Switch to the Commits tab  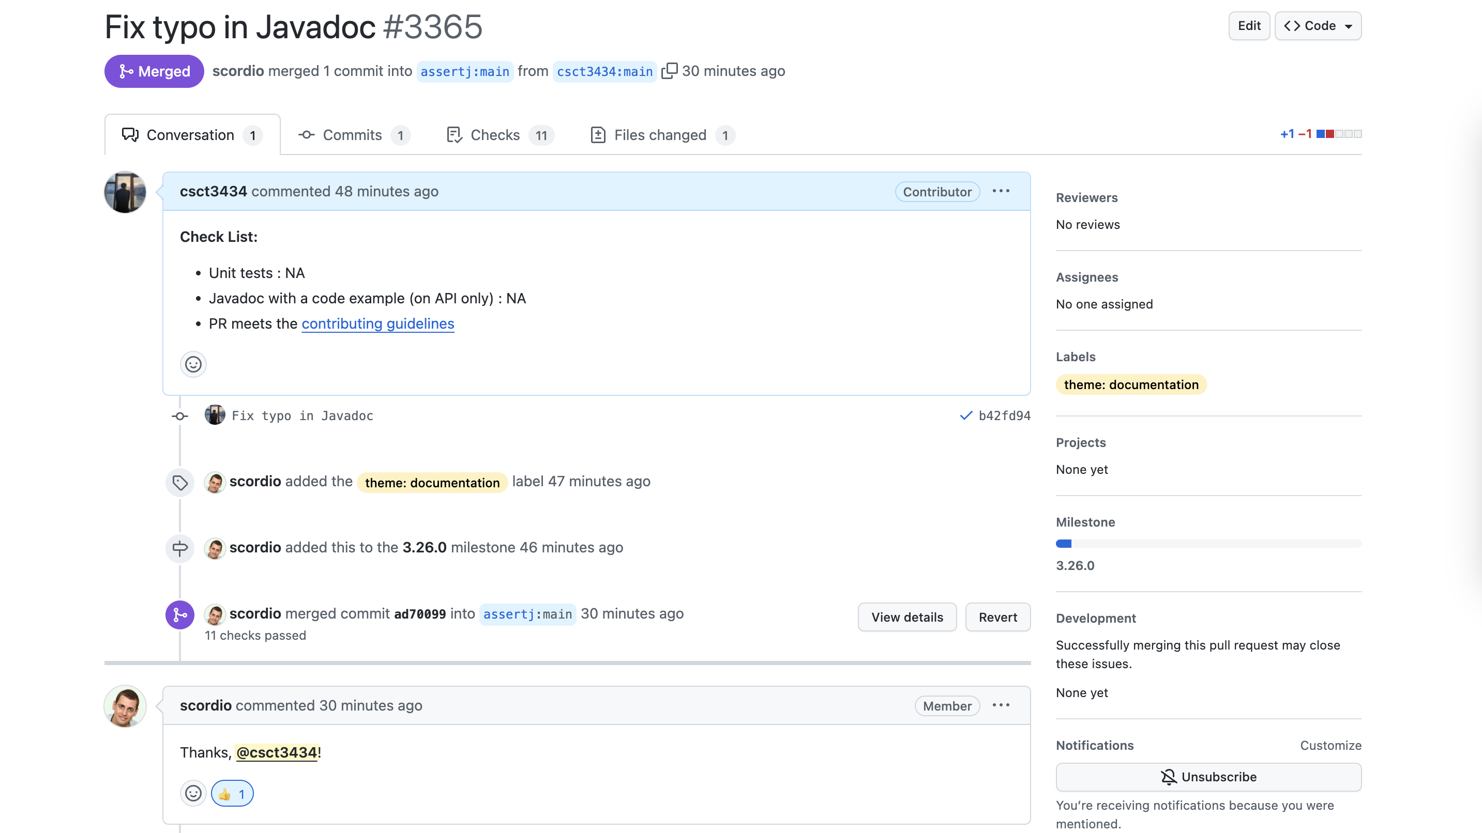(x=353, y=135)
